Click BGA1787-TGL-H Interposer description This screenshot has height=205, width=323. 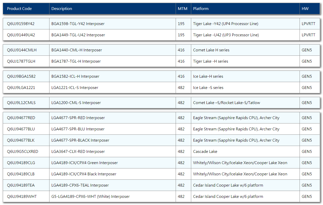(76, 61)
